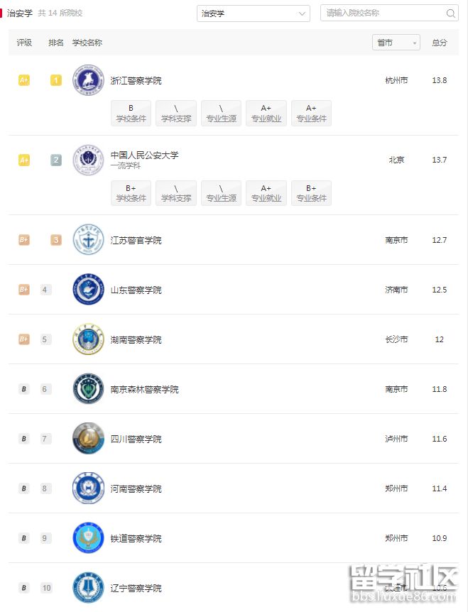The height and width of the screenshot is (612, 468).
Task: Open the 省市 filter dropdown
Action: click(396, 42)
